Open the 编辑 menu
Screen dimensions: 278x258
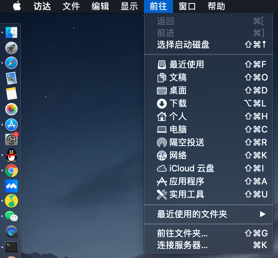pyautogui.click(x=100, y=6)
